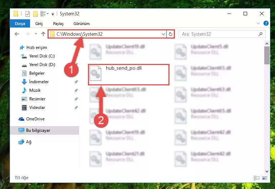Open Yerel Disk (D:) in sidebar
Image resolution: width=275 pixels, height=189 pixels.
click(x=42, y=65)
